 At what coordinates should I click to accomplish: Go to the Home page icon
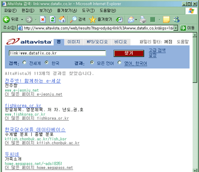pos(62,19)
